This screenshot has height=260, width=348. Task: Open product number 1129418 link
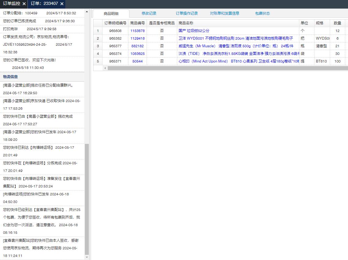coord(138,38)
